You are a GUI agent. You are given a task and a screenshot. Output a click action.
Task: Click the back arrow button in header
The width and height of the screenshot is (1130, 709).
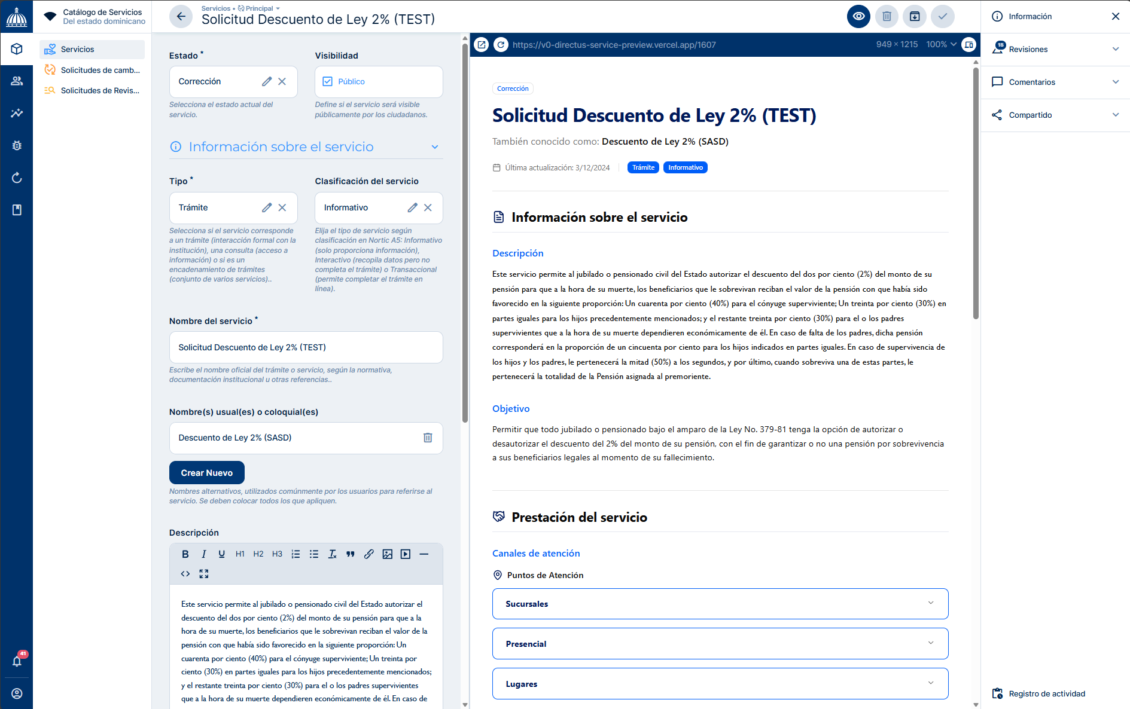click(x=181, y=17)
